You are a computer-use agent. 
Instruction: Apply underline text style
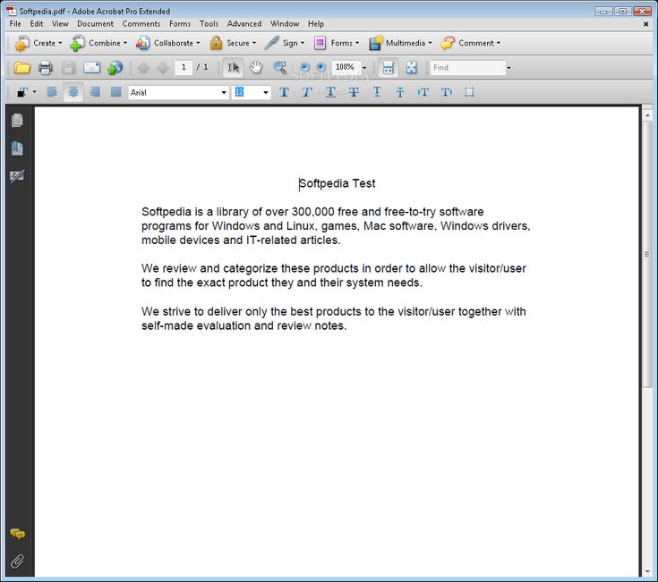330,92
